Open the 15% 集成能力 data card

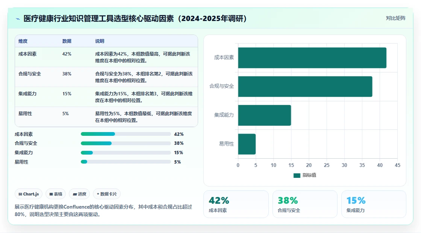click(x=374, y=204)
